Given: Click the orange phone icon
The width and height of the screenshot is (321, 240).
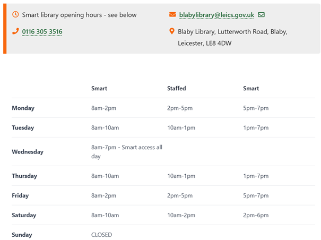Looking at the screenshot, I should pos(15,31).
